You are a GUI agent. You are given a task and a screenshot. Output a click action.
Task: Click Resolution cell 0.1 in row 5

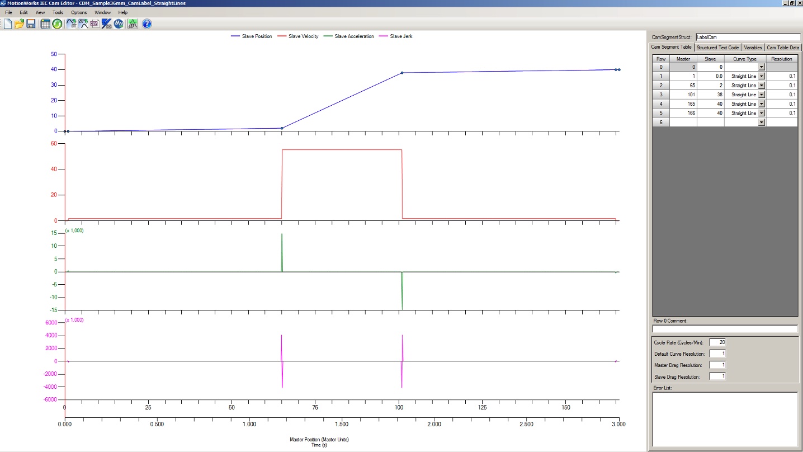(781, 113)
